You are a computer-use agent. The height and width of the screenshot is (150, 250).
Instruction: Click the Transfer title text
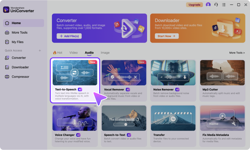[159, 135]
